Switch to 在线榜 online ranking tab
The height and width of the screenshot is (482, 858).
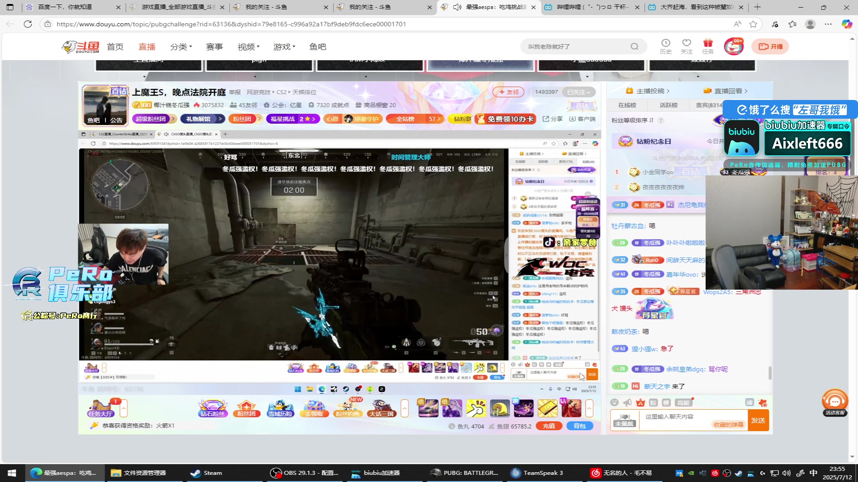(627, 105)
